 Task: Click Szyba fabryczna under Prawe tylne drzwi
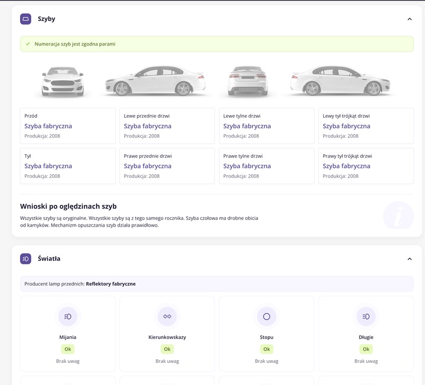(x=247, y=166)
